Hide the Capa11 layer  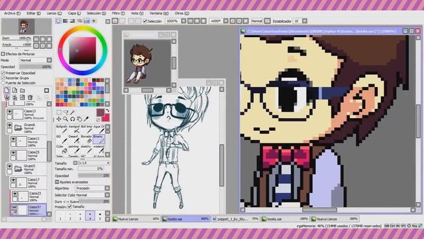(x=13, y=139)
